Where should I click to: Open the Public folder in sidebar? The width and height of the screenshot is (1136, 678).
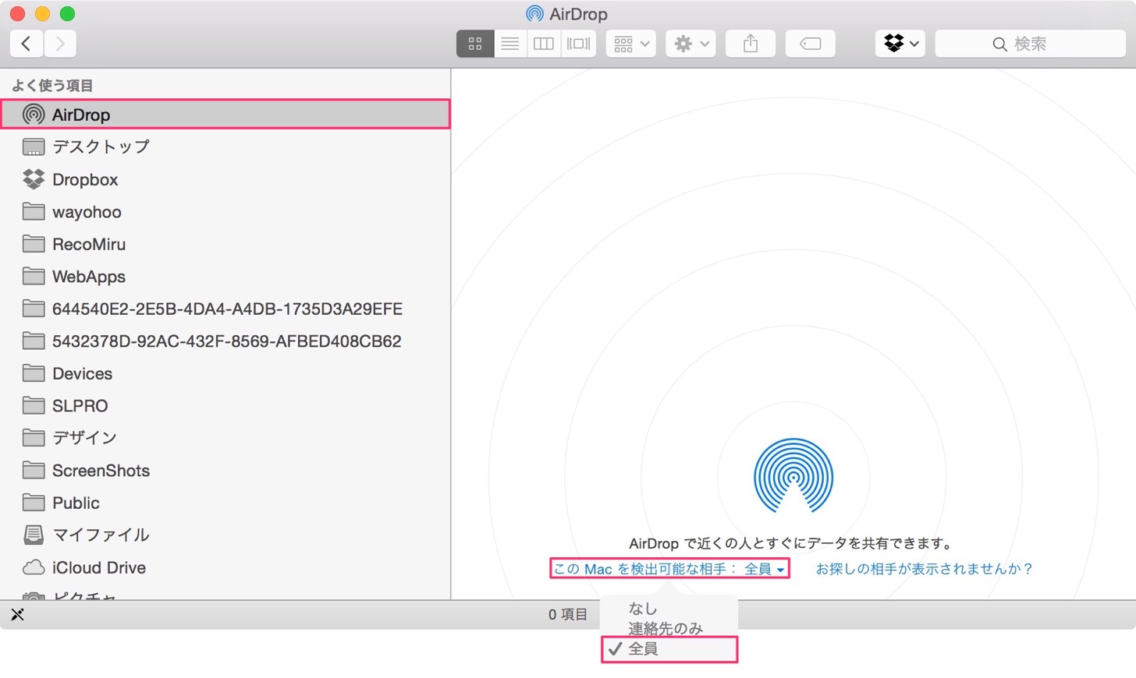(225, 503)
